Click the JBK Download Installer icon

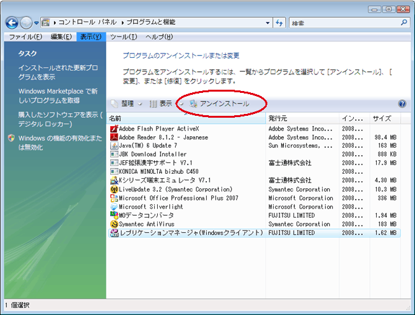(x=114, y=154)
